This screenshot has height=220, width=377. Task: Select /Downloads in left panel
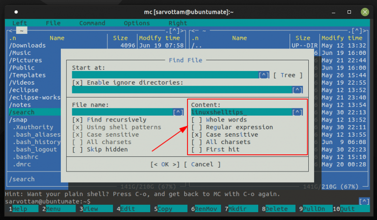pos(27,46)
